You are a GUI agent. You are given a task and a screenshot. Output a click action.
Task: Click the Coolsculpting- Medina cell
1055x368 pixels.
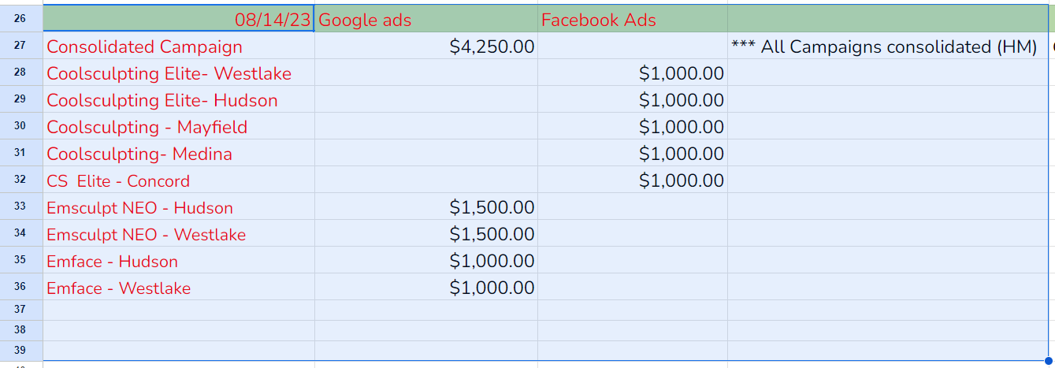tap(179, 154)
